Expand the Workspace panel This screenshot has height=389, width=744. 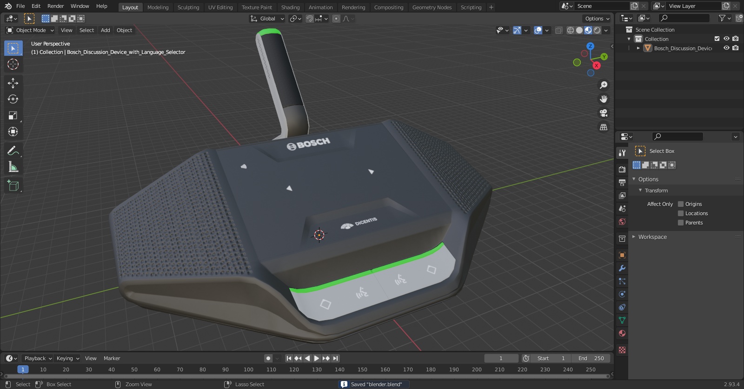point(634,237)
